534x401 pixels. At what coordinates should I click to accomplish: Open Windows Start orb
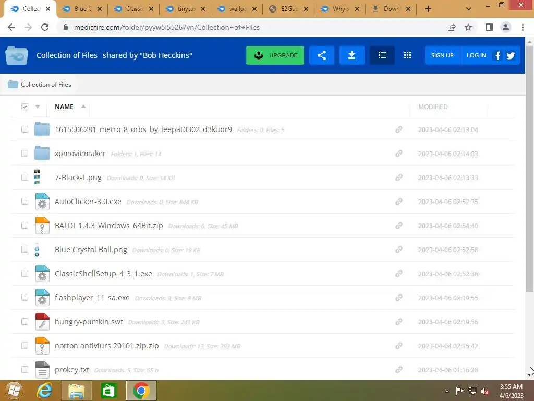[14, 391]
